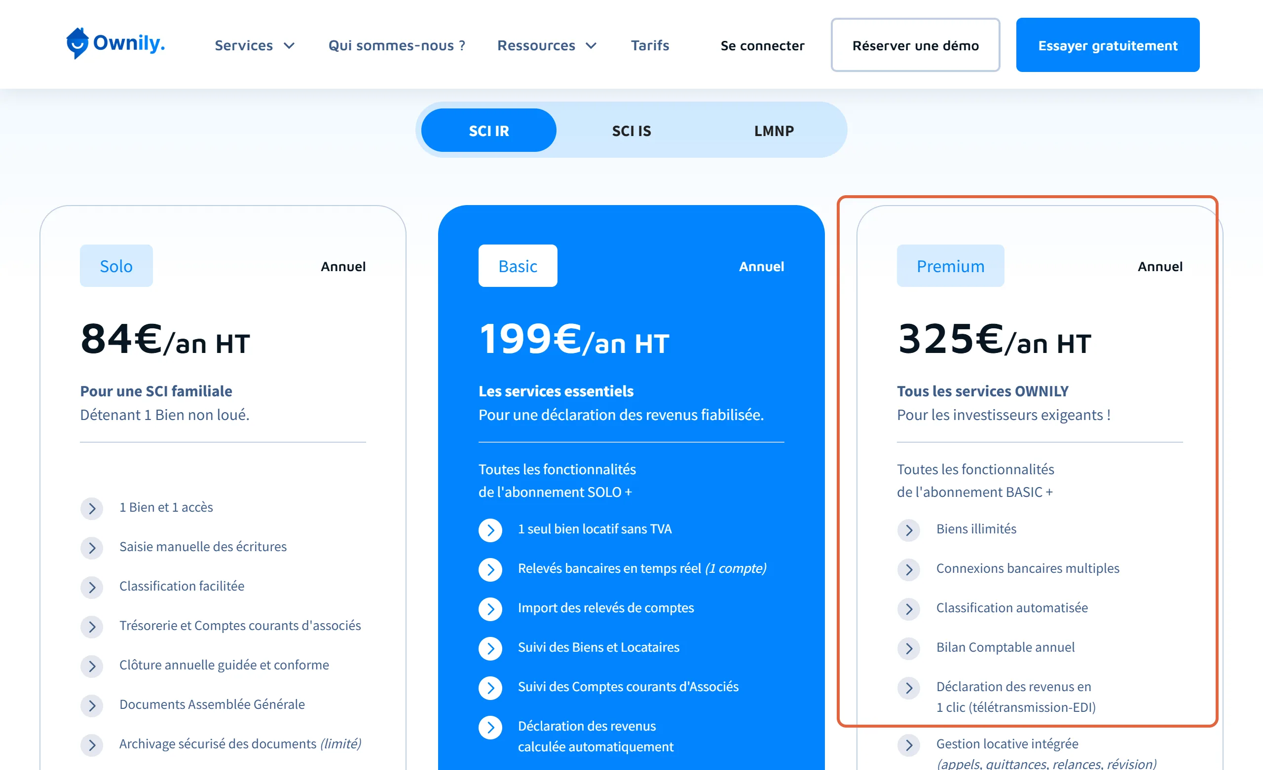Click chevron icon beside 'Suivi des Comptes courants d'Associés'
Image resolution: width=1263 pixels, height=770 pixels.
click(x=490, y=688)
